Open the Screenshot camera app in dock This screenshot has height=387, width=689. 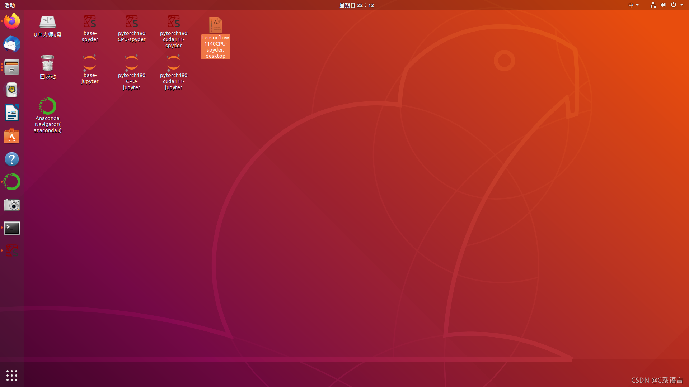tap(12, 205)
